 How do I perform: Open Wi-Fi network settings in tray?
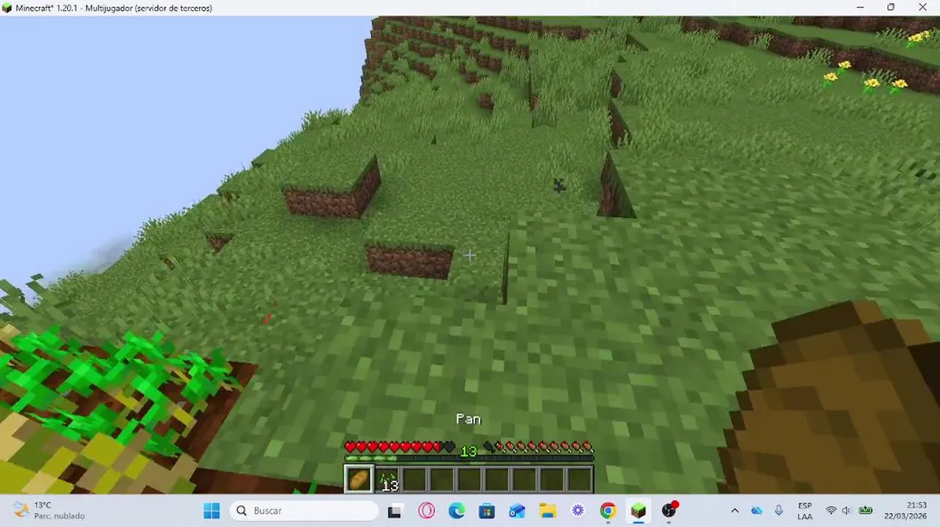(x=831, y=511)
